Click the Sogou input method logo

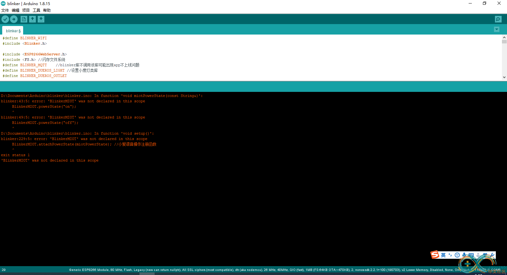tap(435, 255)
